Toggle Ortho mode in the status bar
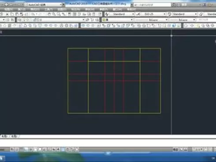Image resolution: width=216 pixels, height=162 pixels. point(26,150)
